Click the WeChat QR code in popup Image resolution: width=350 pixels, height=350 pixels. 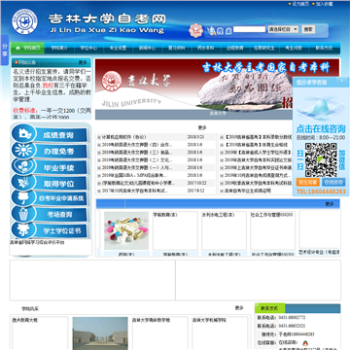tap(321, 159)
